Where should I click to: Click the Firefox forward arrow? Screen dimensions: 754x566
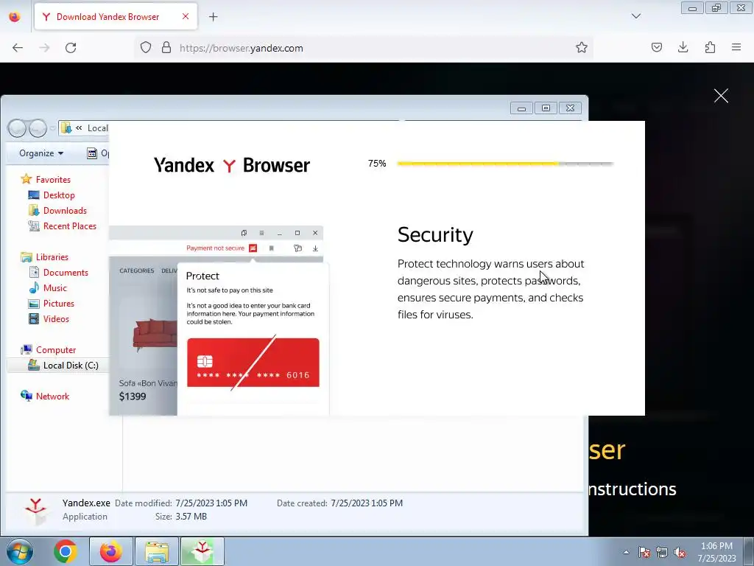coord(44,48)
